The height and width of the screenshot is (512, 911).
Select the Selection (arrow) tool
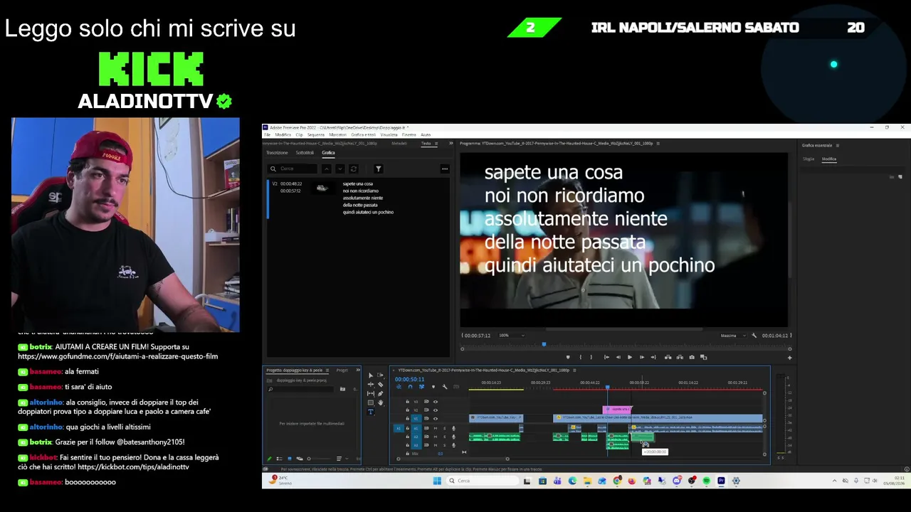click(370, 375)
